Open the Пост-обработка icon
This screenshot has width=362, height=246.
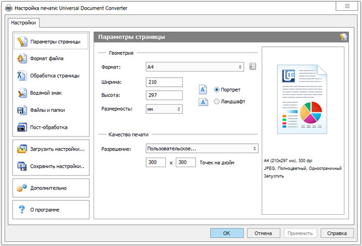tap(22, 128)
